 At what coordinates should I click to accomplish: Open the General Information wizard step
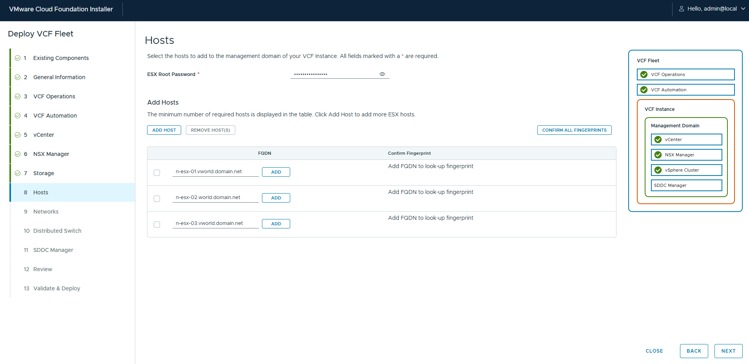tap(59, 77)
